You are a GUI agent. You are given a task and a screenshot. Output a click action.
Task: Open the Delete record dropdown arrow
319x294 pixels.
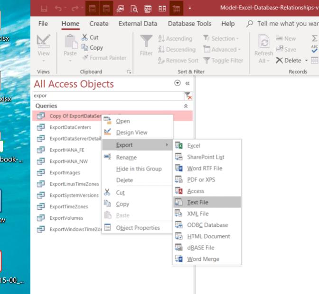306,60
